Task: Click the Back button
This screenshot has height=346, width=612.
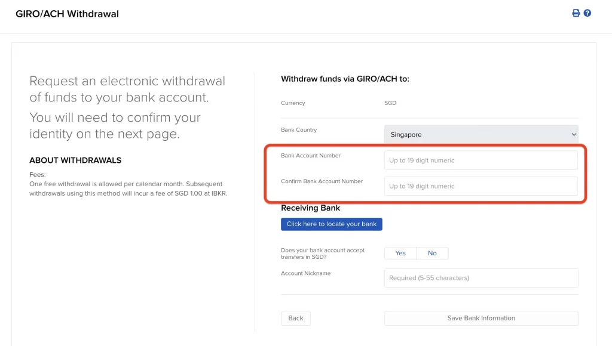Action: pos(295,318)
